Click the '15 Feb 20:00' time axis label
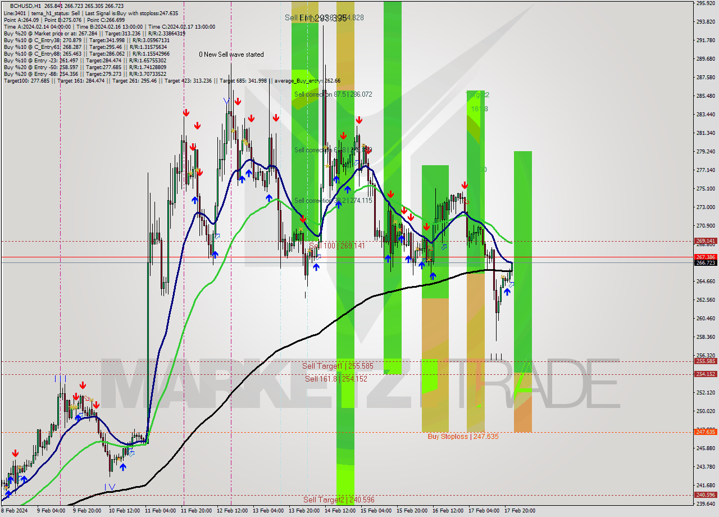The image size is (719, 517). [x=412, y=511]
